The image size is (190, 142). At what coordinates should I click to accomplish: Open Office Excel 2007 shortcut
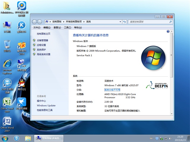point(7,105)
